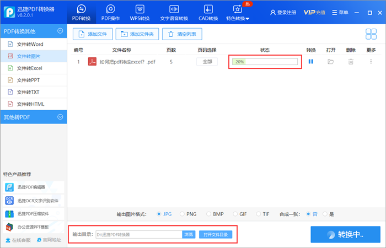
Task: Click 打开文件目录 button
Action: (216, 234)
